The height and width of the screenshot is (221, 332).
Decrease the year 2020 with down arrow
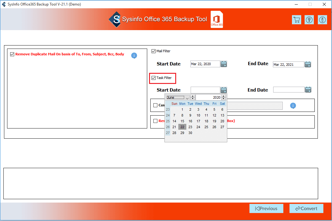pyautogui.click(x=224, y=99)
